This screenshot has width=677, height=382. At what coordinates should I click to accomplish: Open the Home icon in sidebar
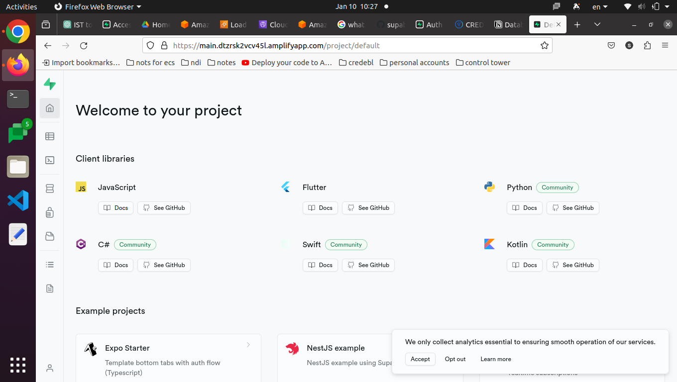(x=50, y=108)
